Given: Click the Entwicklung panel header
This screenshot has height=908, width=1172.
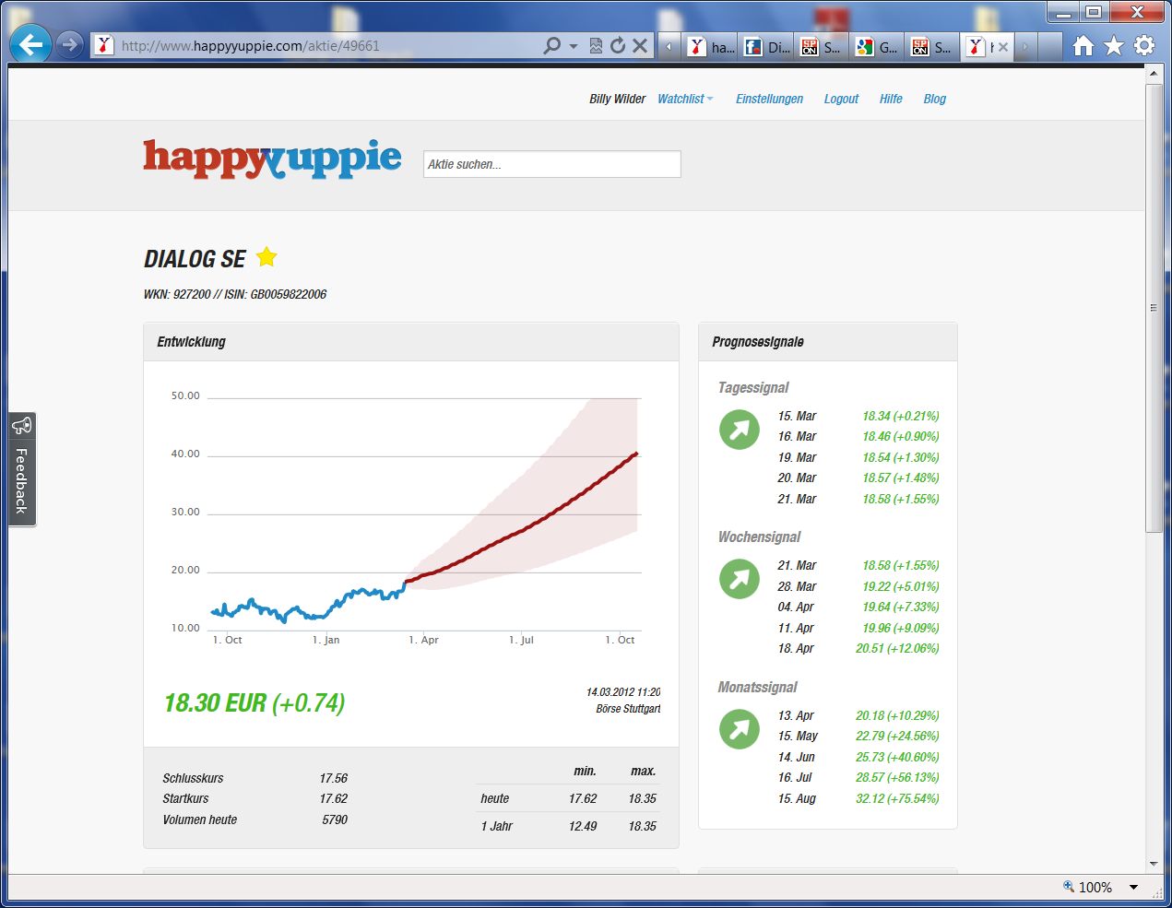Looking at the screenshot, I should point(411,342).
